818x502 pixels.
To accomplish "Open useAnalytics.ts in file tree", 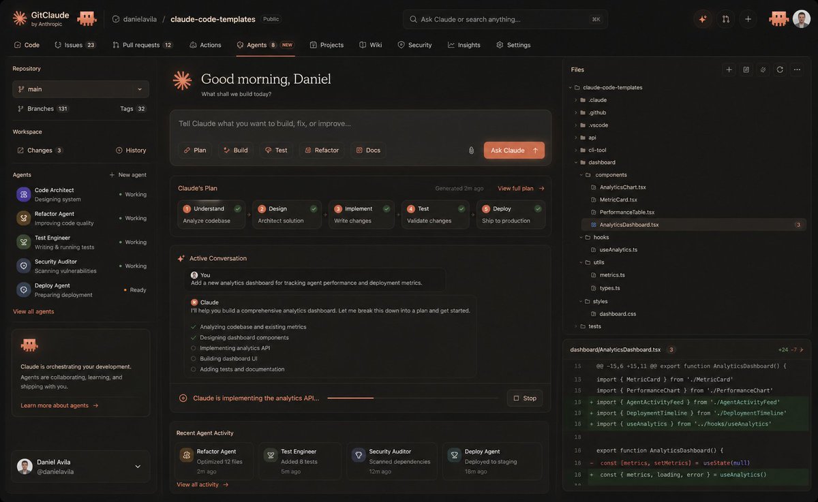I will tap(618, 250).
